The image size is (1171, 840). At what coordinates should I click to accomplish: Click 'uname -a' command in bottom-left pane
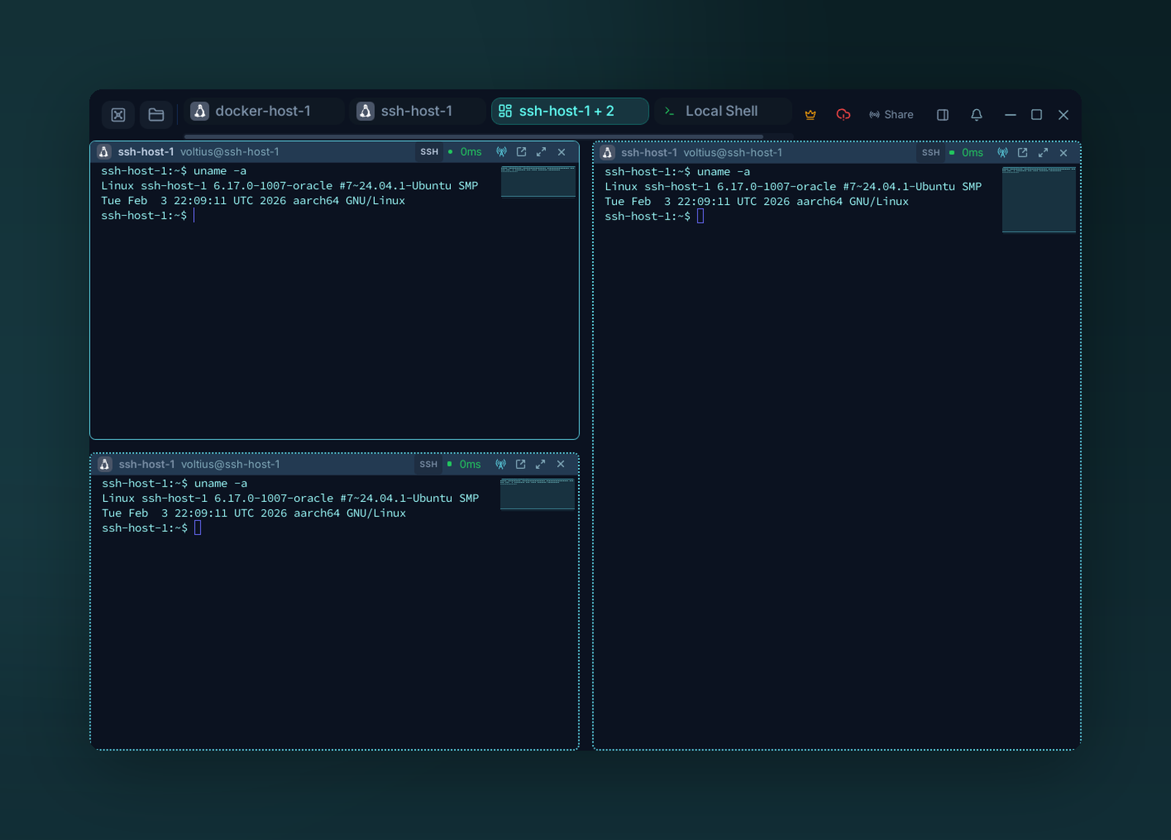click(220, 484)
